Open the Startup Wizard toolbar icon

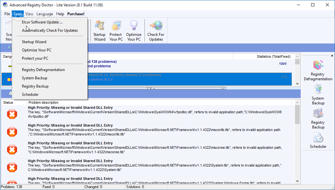click(x=99, y=30)
